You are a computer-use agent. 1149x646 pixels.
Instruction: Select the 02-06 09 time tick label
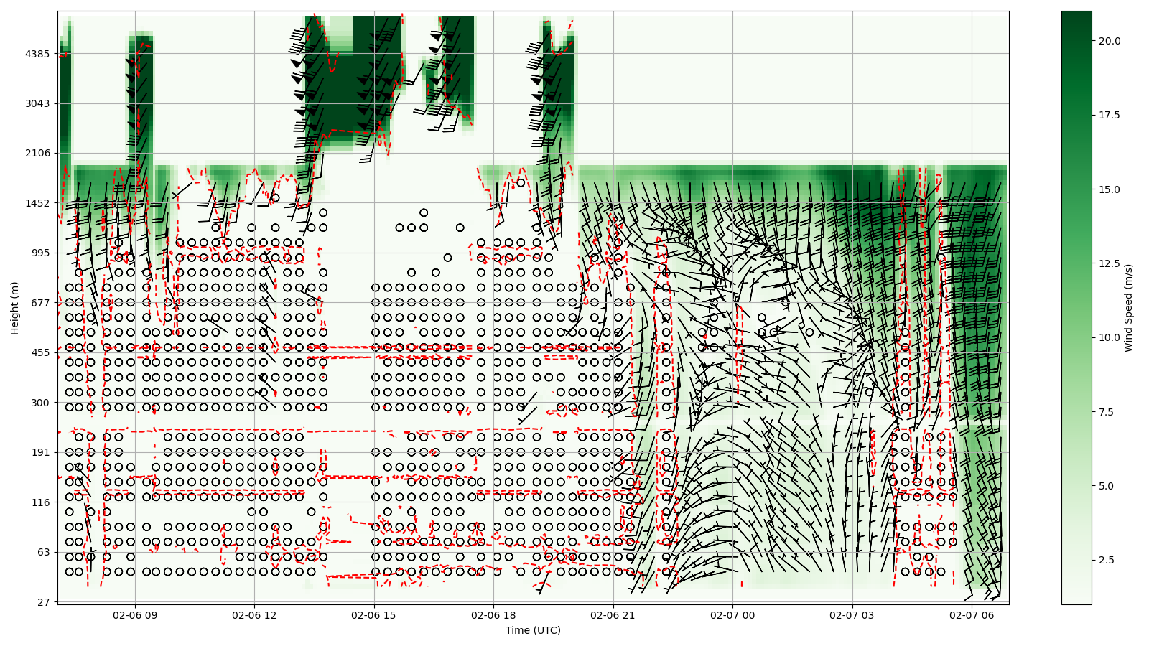coord(134,616)
